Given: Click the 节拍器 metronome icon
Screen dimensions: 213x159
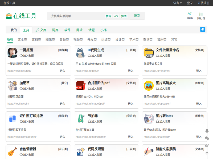Looking at the screenshot, I should coord(81,118).
